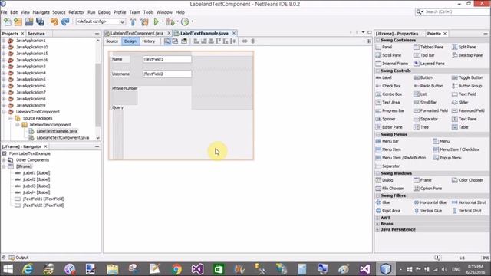
Task: Click the Clean and Build icon
Action: pyautogui.click(x=144, y=21)
